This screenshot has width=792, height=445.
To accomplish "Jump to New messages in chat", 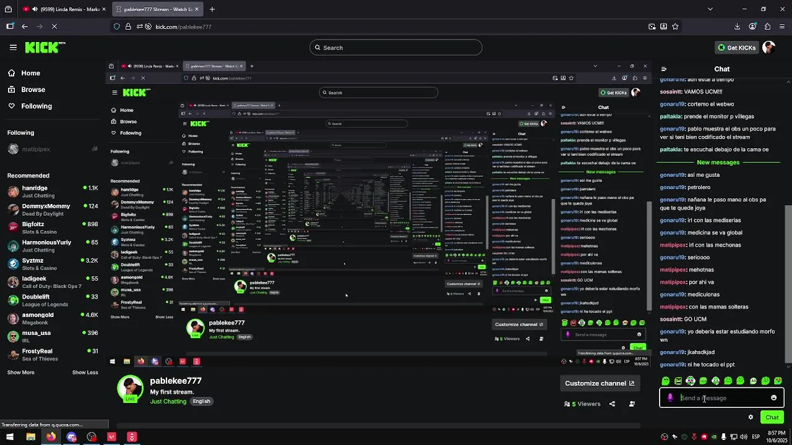I will pyautogui.click(x=718, y=163).
